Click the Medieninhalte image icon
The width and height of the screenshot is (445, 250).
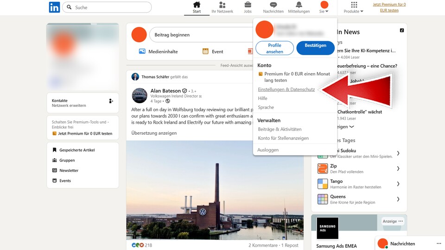[x=142, y=51]
